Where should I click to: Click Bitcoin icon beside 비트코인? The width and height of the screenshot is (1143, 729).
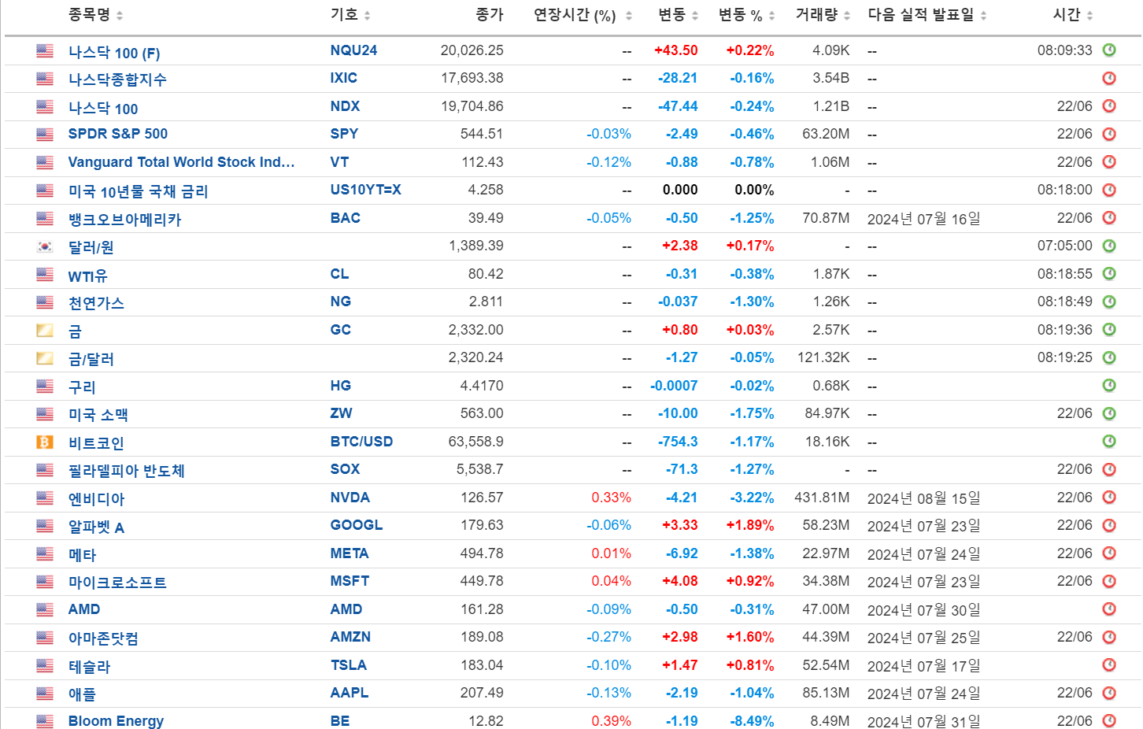(45, 442)
